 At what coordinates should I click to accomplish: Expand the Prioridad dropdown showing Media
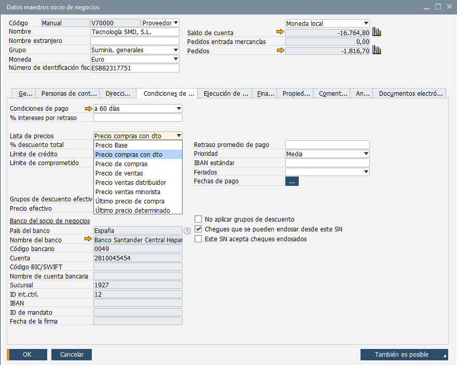pyautogui.click(x=366, y=154)
